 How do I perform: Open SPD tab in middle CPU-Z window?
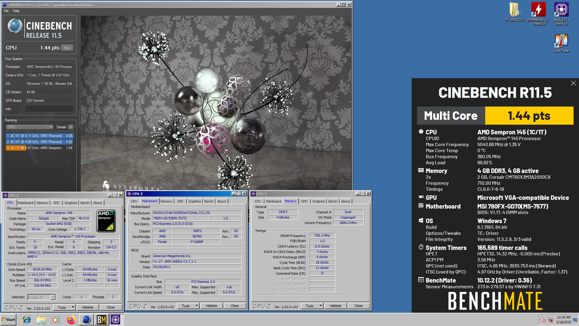[x=180, y=201]
